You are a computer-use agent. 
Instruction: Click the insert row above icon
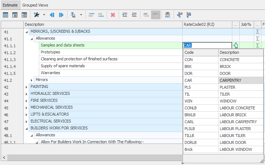pyautogui.click(x=91, y=15)
